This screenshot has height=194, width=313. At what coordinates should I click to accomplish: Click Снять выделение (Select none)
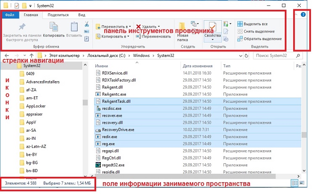click(256, 32)
